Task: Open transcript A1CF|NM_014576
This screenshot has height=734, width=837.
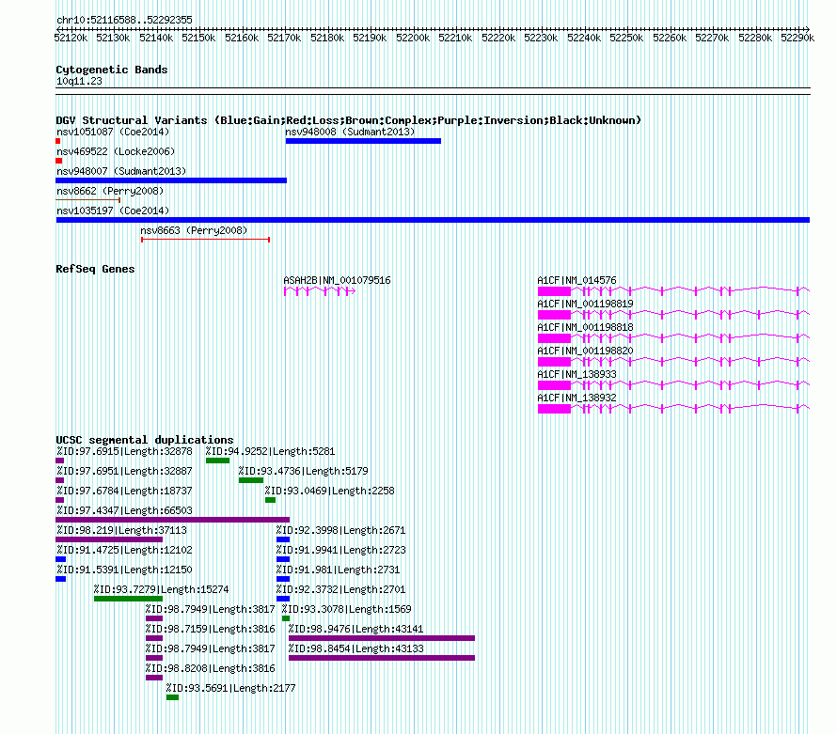Action: point(576,280)
